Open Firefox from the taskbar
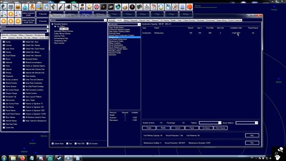The width and height of the screenshot is (286, 161). 22,158
